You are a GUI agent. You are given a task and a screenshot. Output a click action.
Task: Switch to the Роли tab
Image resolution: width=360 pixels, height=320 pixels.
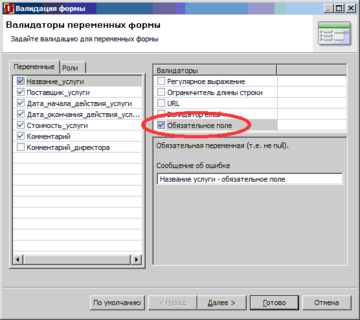pyautogui.click(x=73, y=68)
